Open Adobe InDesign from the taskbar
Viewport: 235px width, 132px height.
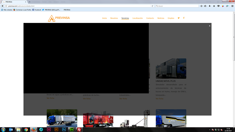[x=49, y=130]
